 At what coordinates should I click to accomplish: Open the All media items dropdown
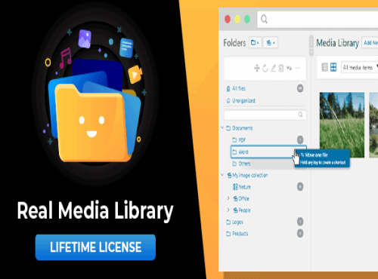[x=360, y=67]
